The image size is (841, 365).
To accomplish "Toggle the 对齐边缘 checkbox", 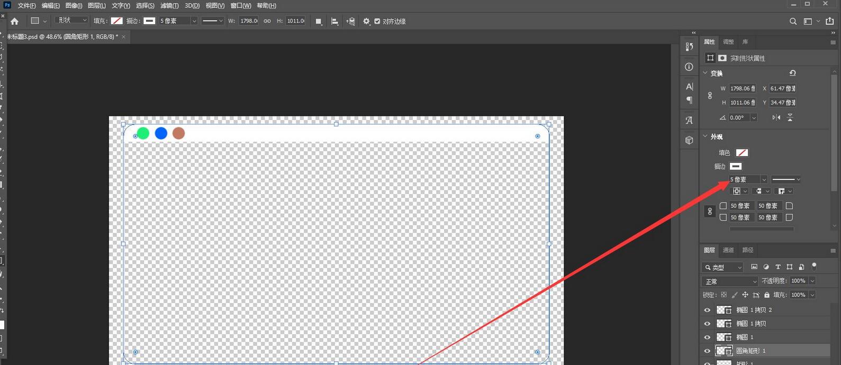I will point(377,21).
